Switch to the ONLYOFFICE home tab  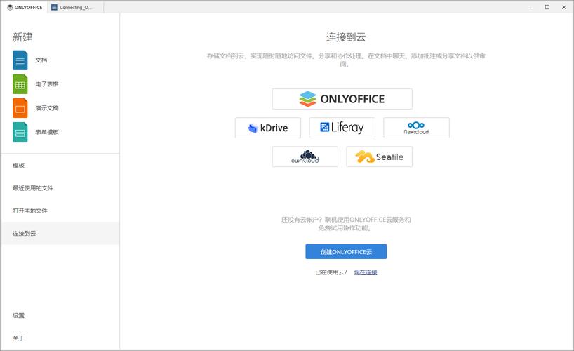pyautogui.click(x=24, y=7)
